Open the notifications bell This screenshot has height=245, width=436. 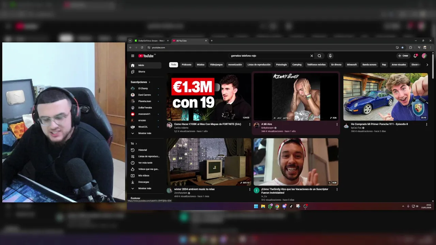(x=415, y=56)
